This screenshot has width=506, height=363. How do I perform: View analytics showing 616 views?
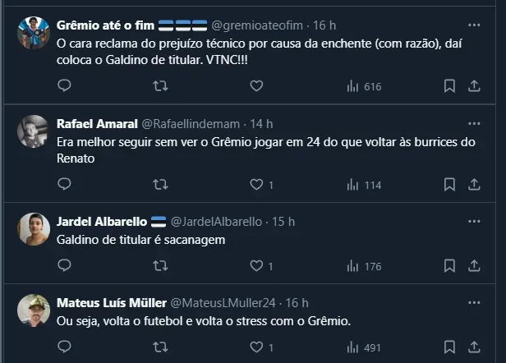coord(364,86)
